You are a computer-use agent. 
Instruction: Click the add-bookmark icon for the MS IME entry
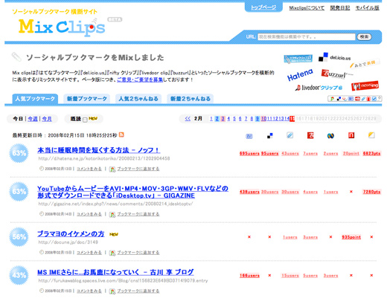(112, 291)
